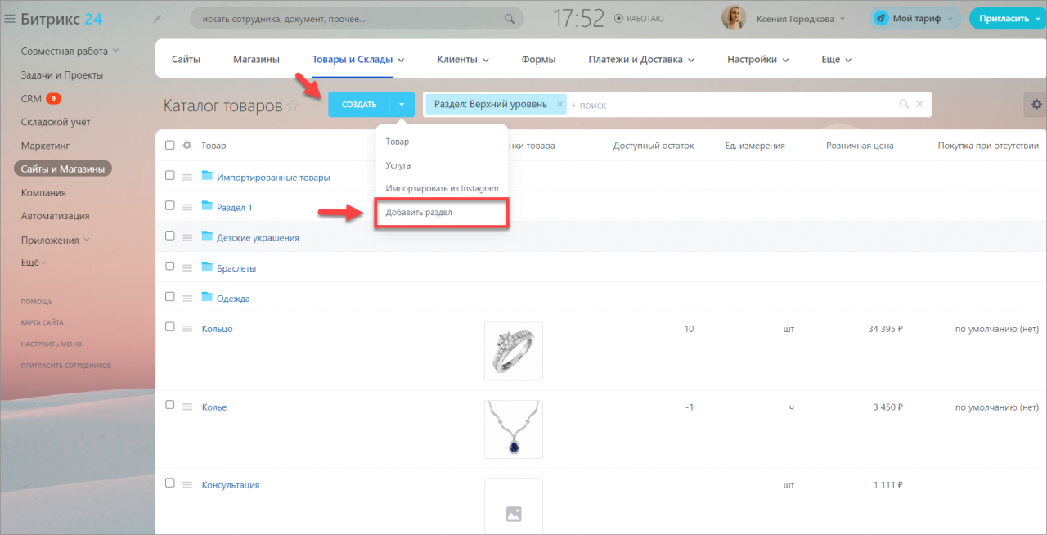Click drag handle icon of Кольцо row
1047x535 pixels.
click(186, 329)
